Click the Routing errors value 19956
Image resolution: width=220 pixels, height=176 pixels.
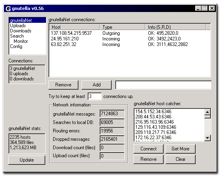pyautogui.click(x=112, y=131)
